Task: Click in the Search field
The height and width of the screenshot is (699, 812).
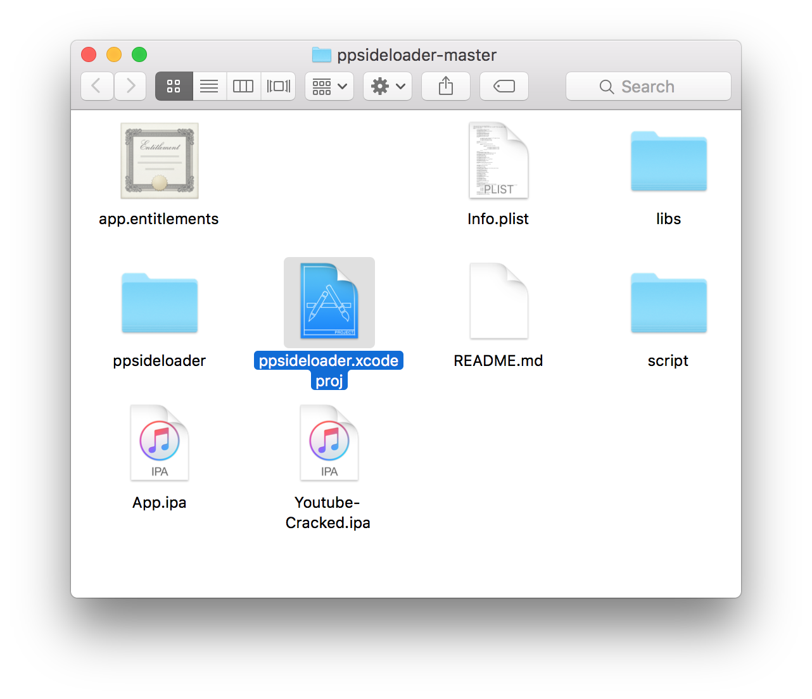Action: click(x=649, y=86)
